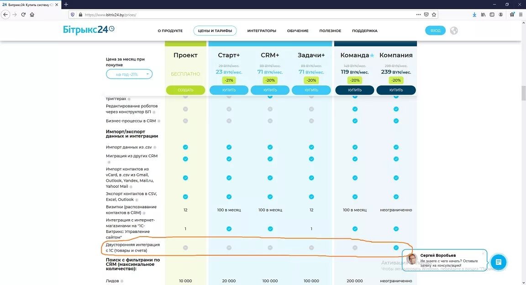Click 'Двусторонняя интеграция с 1С' row label
Viewport: 526px width, 285px height.
coord(133,248)
